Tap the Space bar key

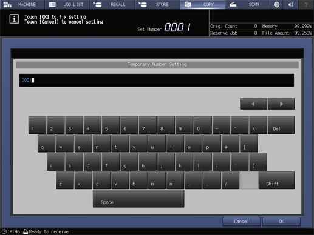tap(138, 199)
